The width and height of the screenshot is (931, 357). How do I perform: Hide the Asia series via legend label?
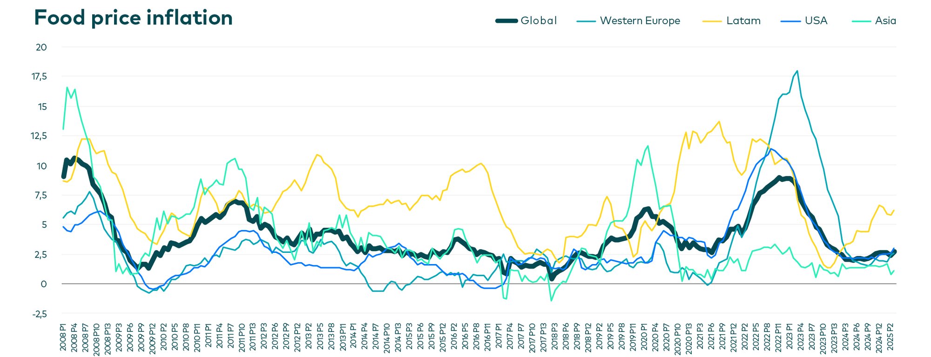coord(885,21)
